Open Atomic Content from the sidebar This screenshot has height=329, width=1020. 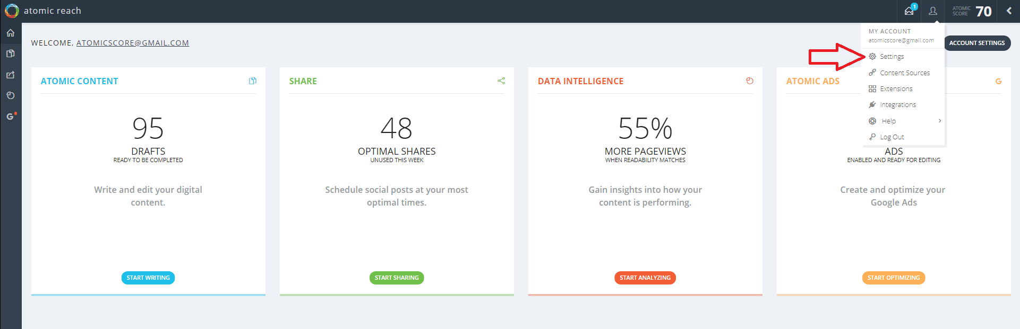[11, 54]
